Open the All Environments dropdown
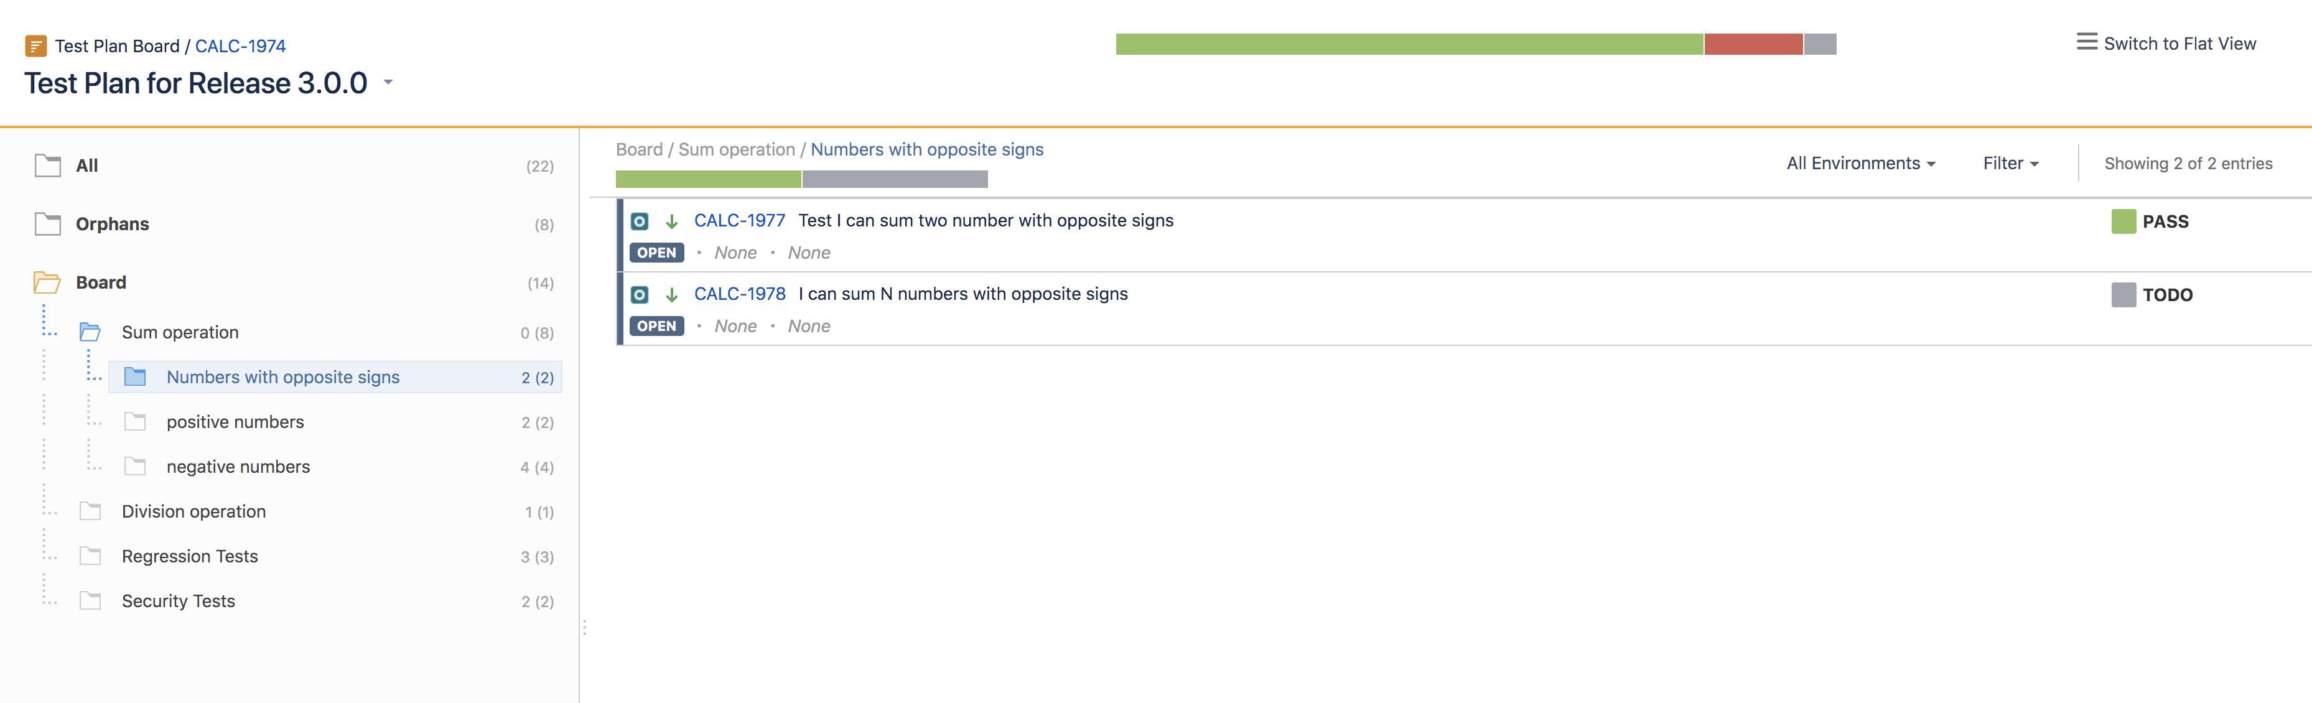This screenshot has width=2312, height=703. (x=1860, y=164)
